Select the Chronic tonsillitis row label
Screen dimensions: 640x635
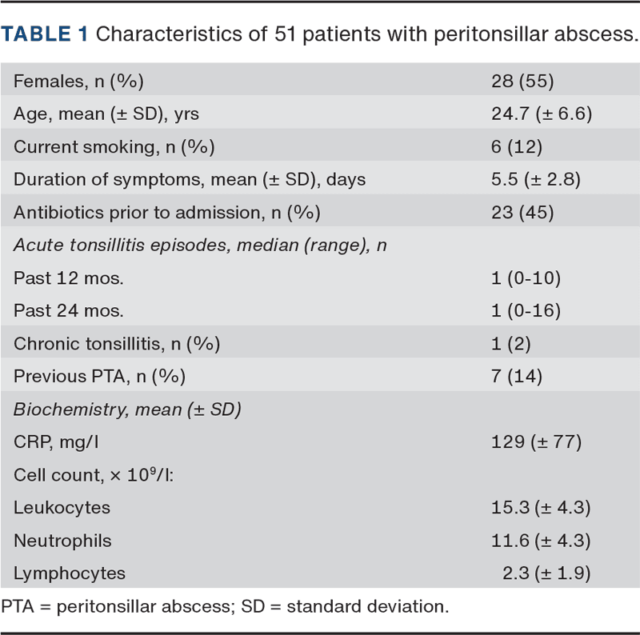(116, 345)
